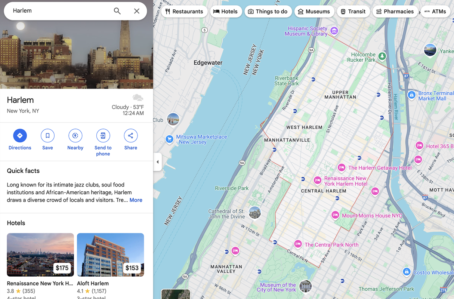454x299 pixels.
Task: Click Yankee Stadium photo marker
Action: [430, 50]
